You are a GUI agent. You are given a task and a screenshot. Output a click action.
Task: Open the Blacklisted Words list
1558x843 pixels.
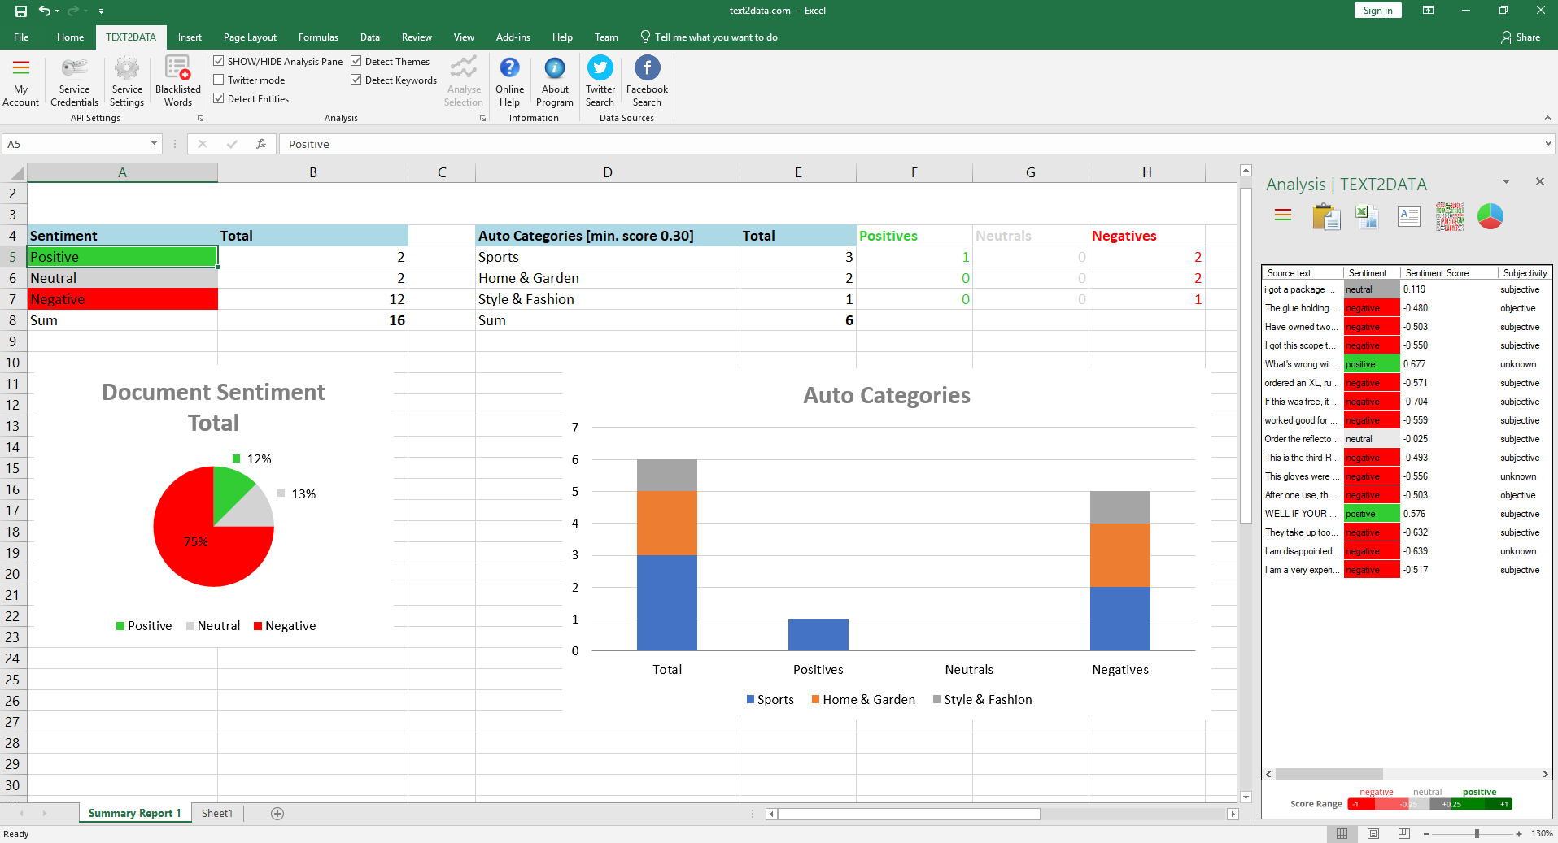pos(178,82)
